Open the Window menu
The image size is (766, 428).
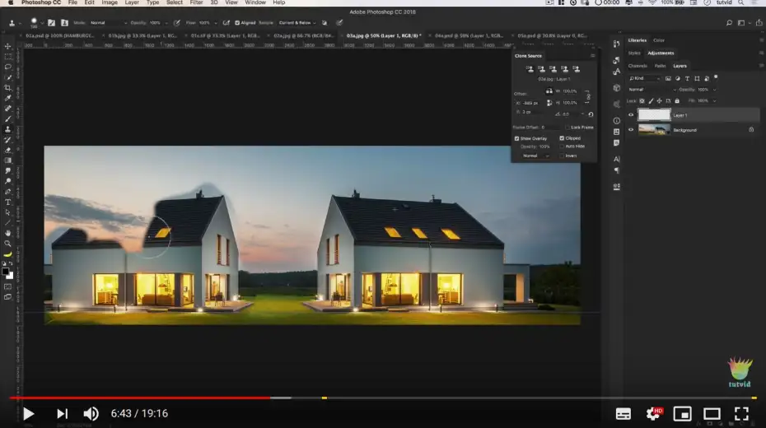[255, 2]
